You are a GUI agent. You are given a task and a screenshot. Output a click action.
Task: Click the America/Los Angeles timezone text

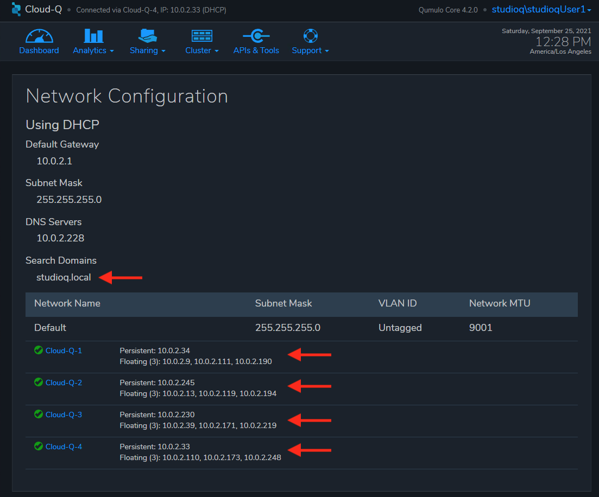(x=560, y=52)
